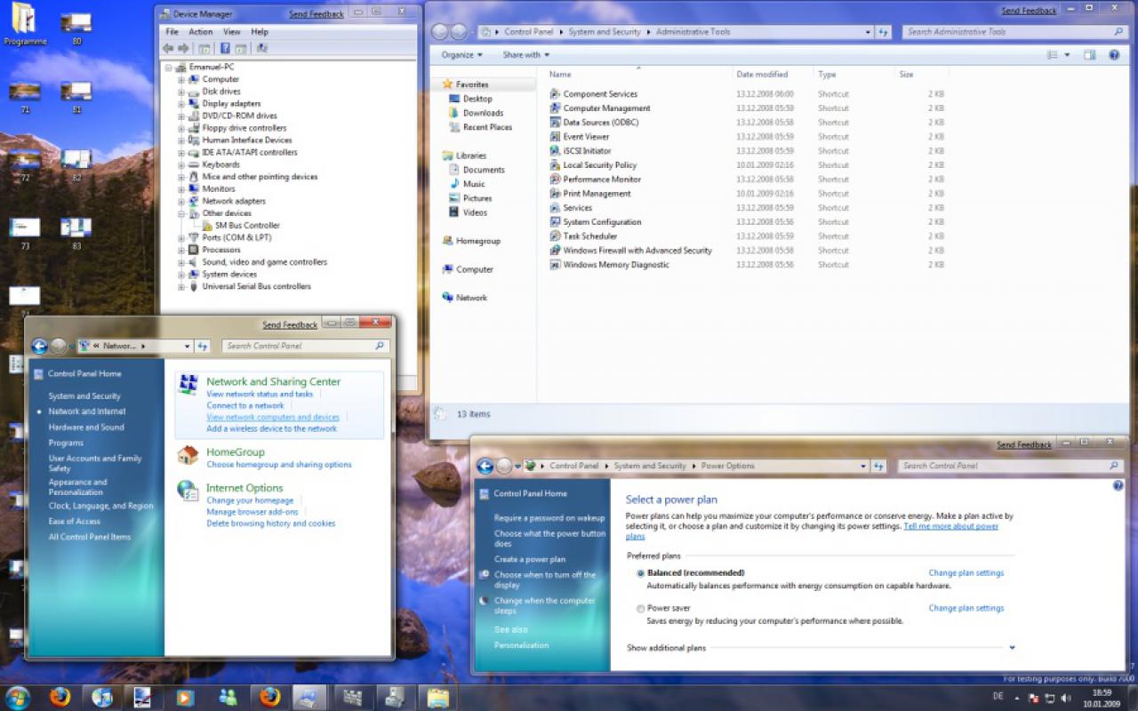This screenshot has height=711, width=1138.
Task: Click the Internet Options globe icon
Action: tap(188, 491)
